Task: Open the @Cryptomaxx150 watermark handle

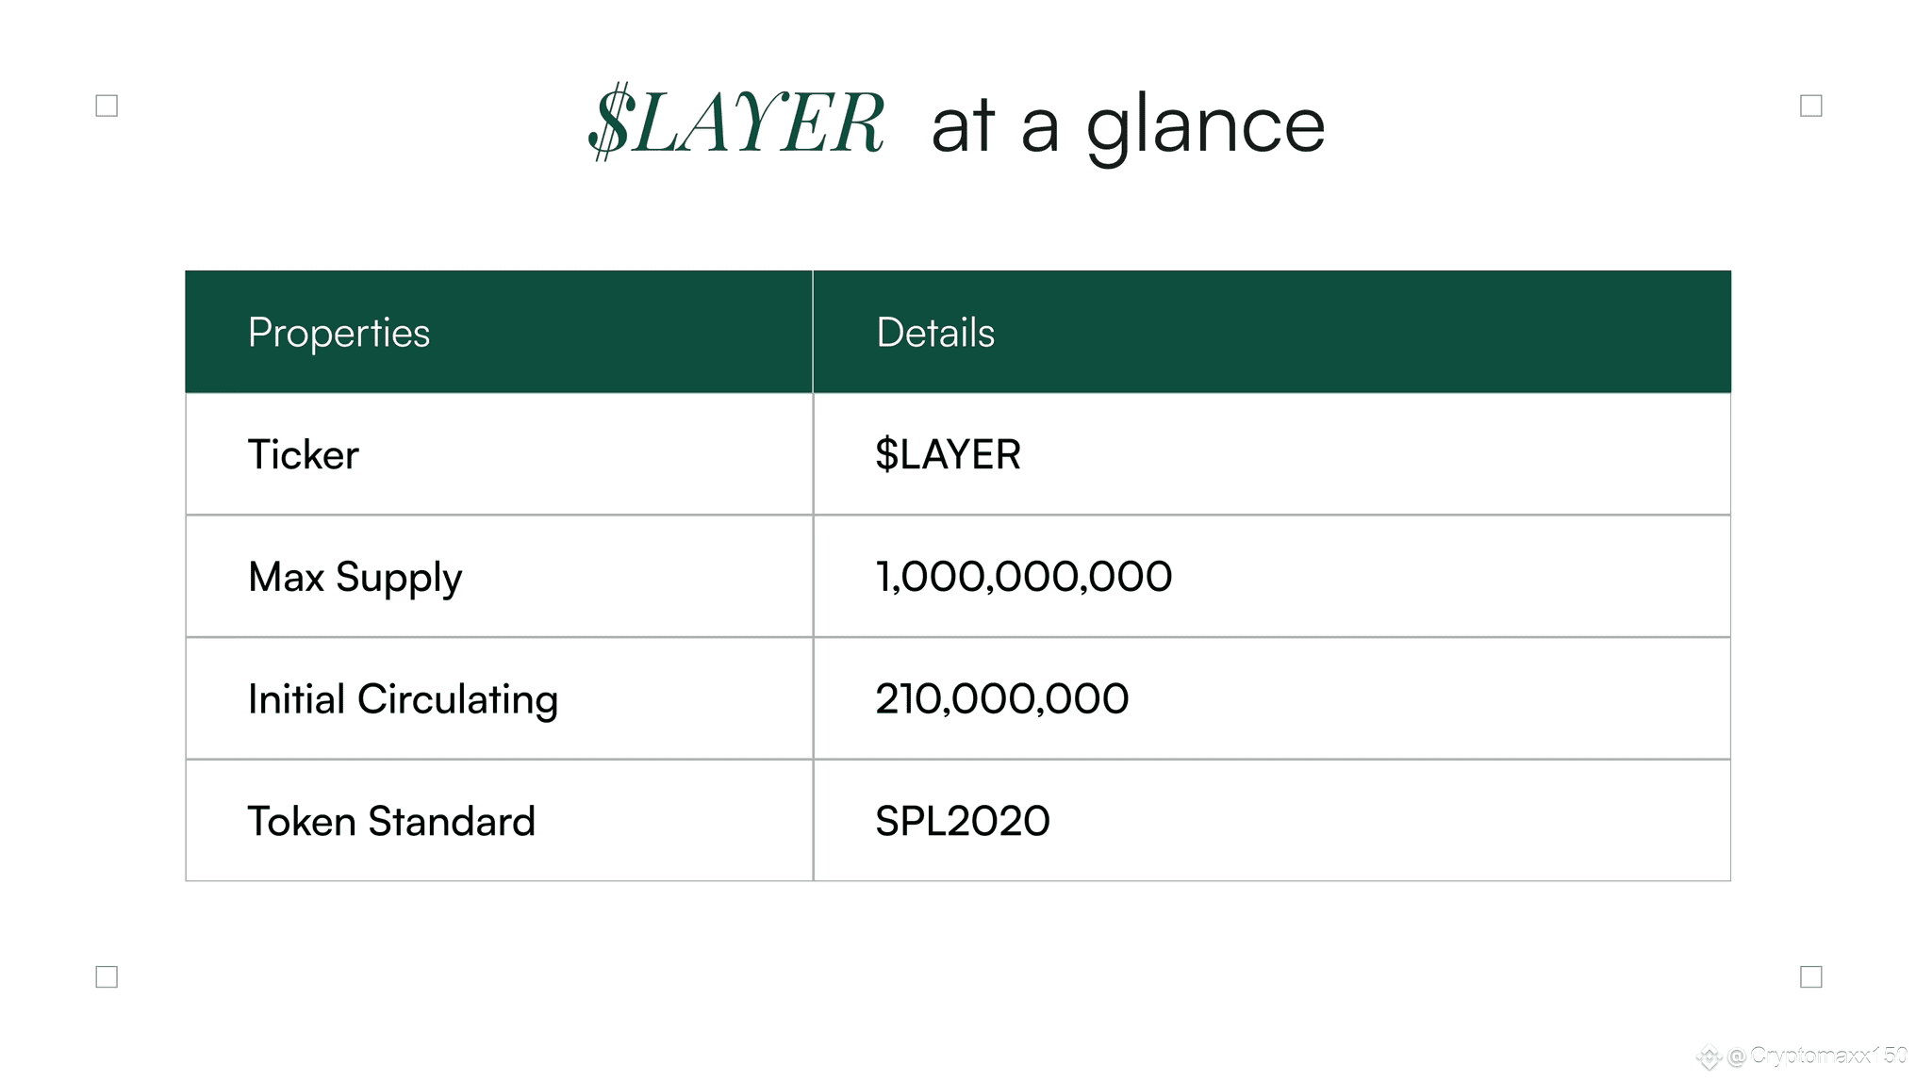Action: point(1817,1056)
